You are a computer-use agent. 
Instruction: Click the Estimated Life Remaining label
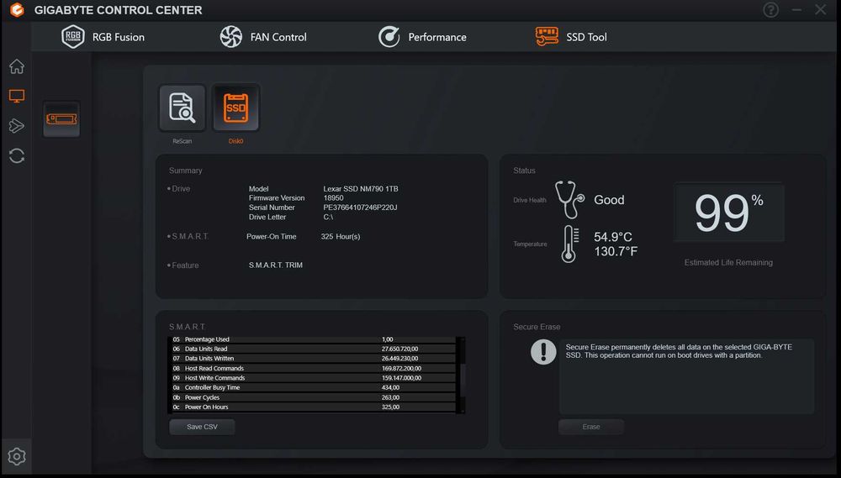[x=728, y=263]
